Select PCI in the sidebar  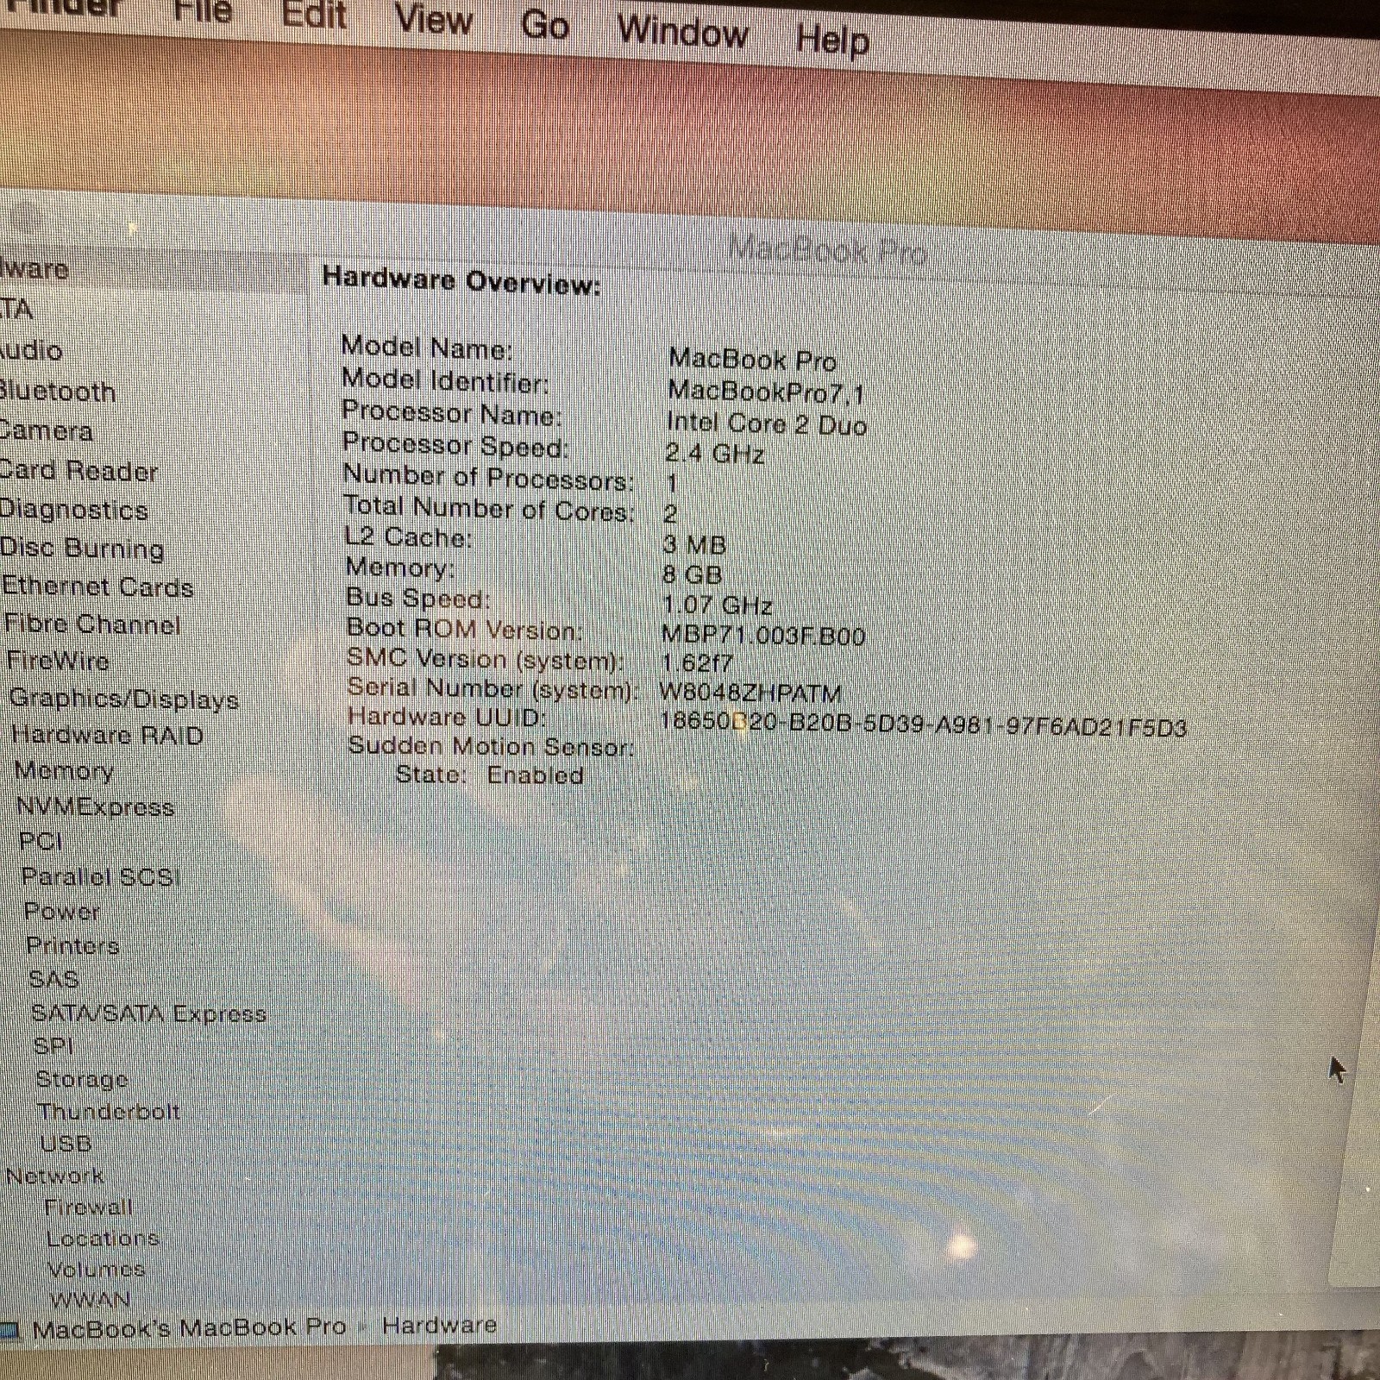click(x=41, y=841)
